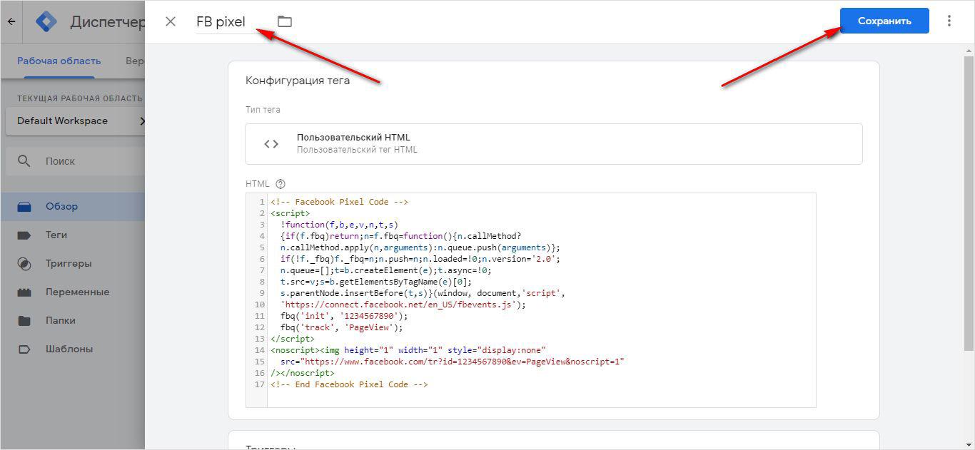
Task: Click the fbq('track', 'PageView') code line
Action: tap(342, 327)
